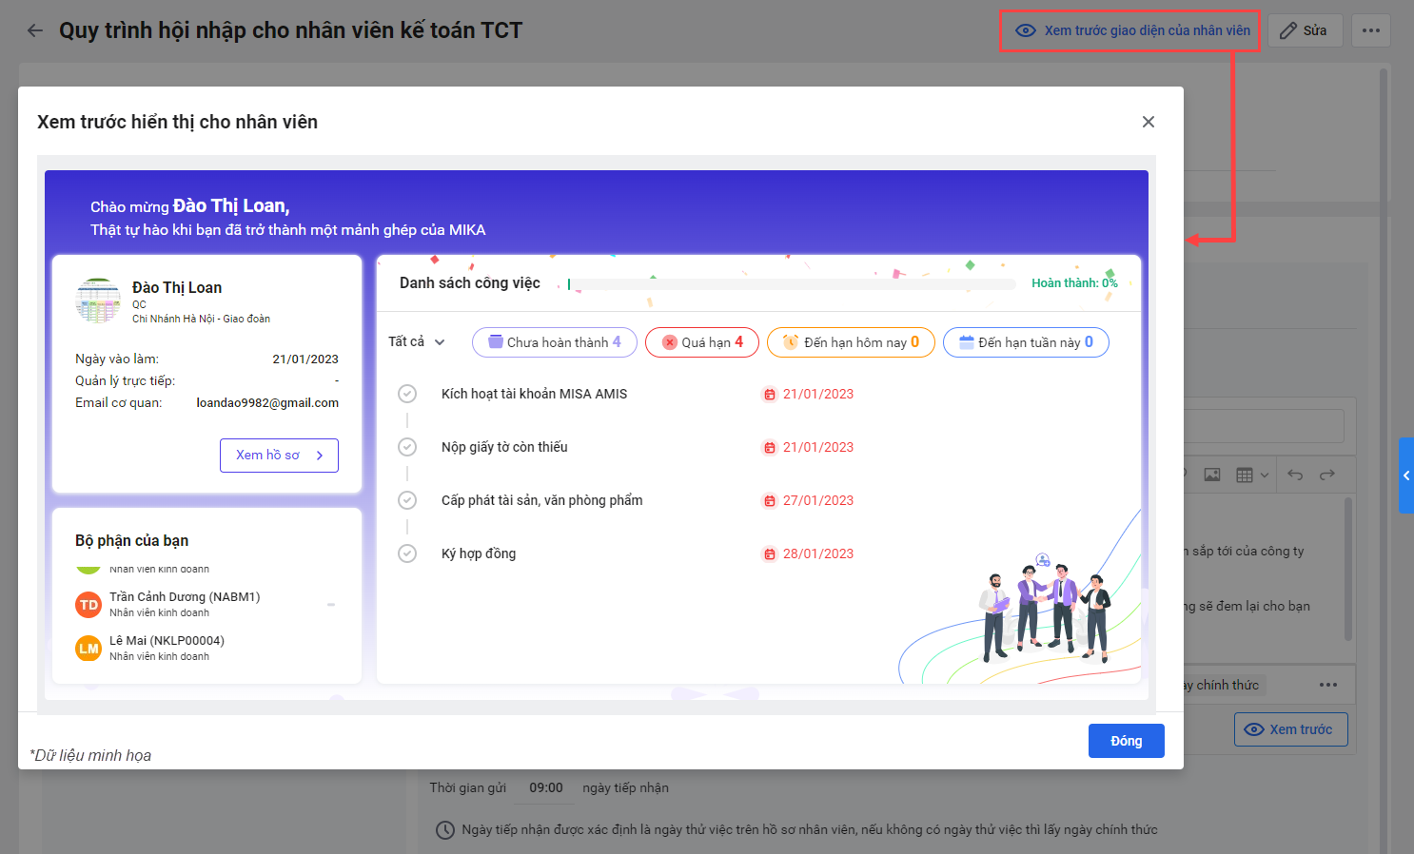Screen dimensions: 1414x854
Task: Select the 'Quá hạn 4' filter chip
Action: coord(701,341)
